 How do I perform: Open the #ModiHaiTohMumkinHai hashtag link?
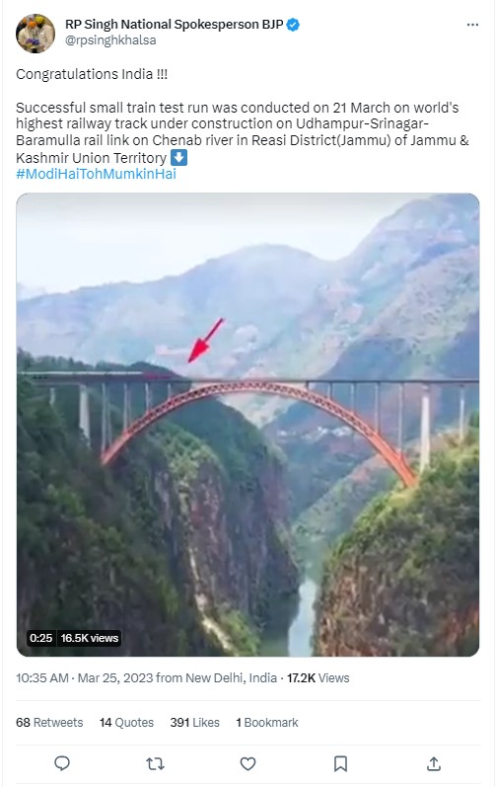[97, 174]
